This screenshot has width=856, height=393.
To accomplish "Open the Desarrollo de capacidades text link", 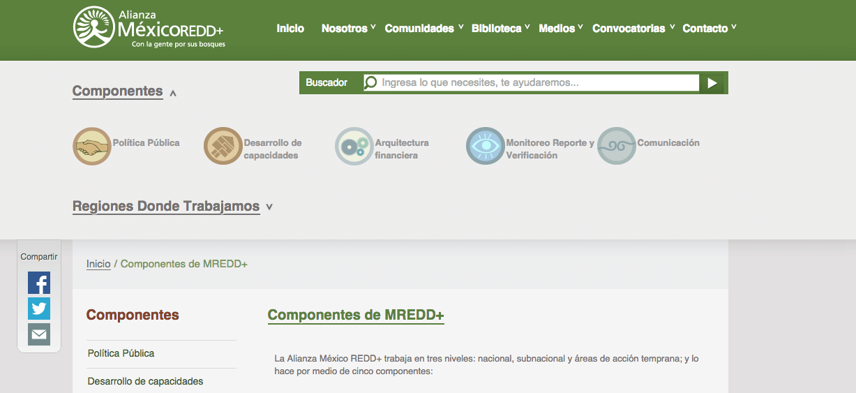I will tap(273, 149).
